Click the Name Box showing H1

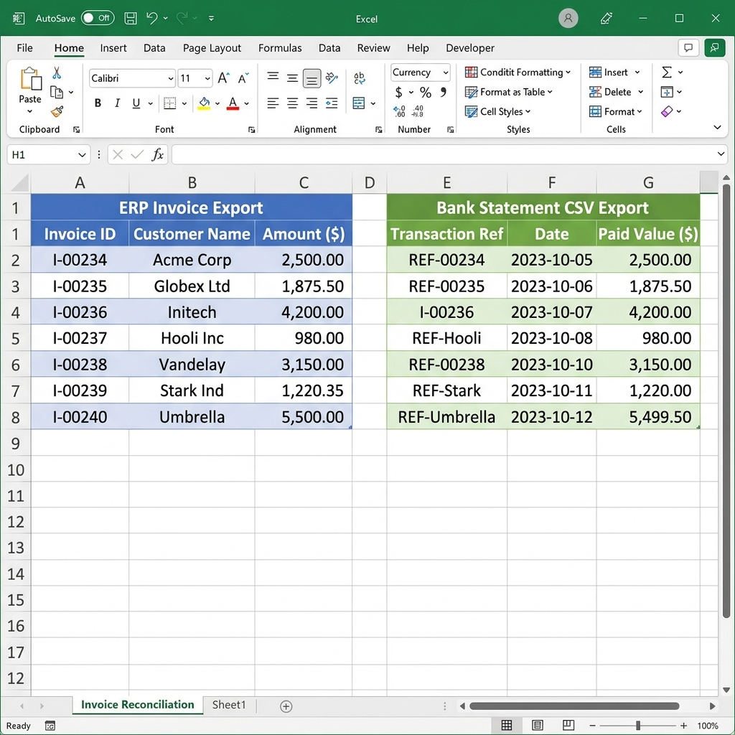click(49, 155)
